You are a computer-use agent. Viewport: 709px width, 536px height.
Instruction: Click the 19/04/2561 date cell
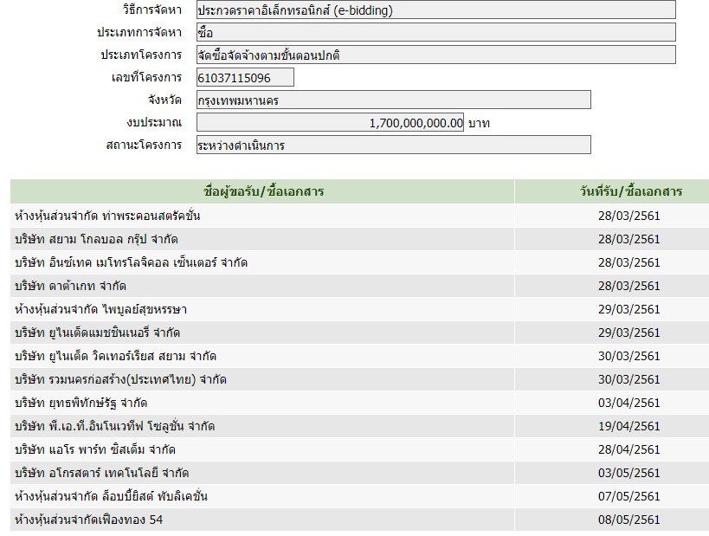[x=628, y=426]
